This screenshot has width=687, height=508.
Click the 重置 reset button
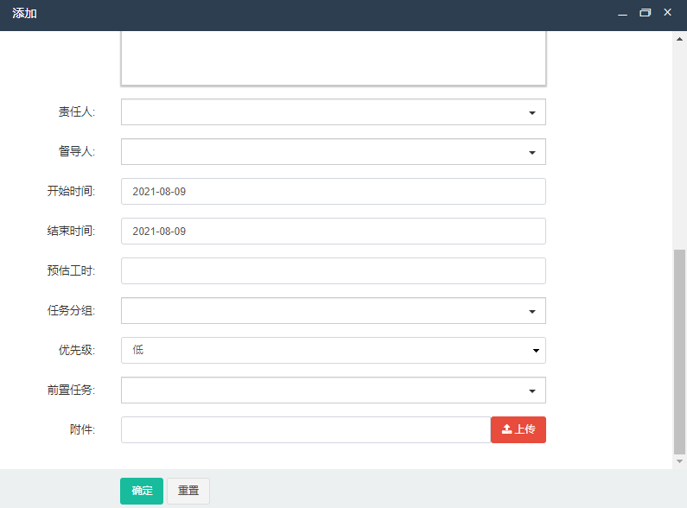point(188,491)
